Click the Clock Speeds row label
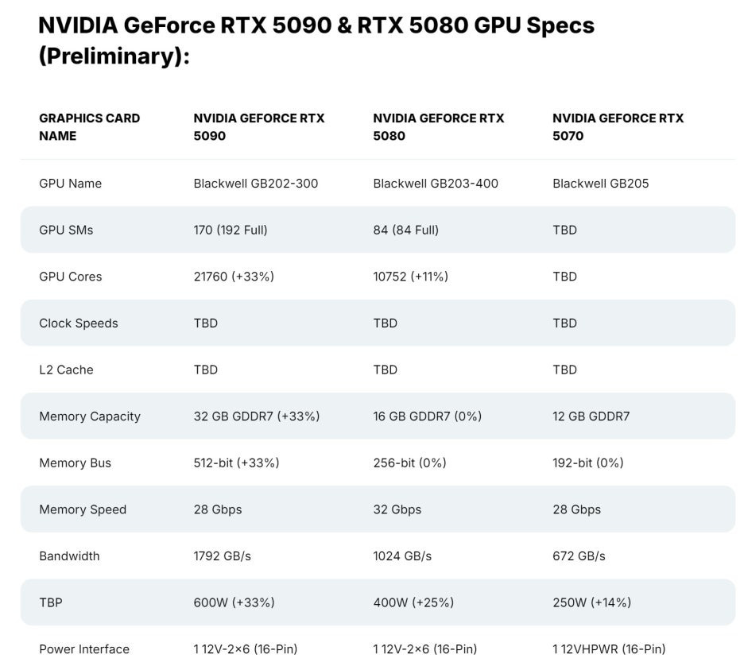 78,323
